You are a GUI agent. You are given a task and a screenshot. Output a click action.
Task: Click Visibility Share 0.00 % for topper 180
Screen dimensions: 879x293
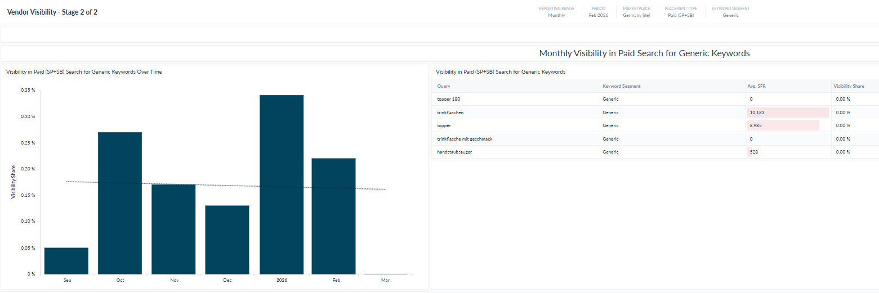(843, 99)
